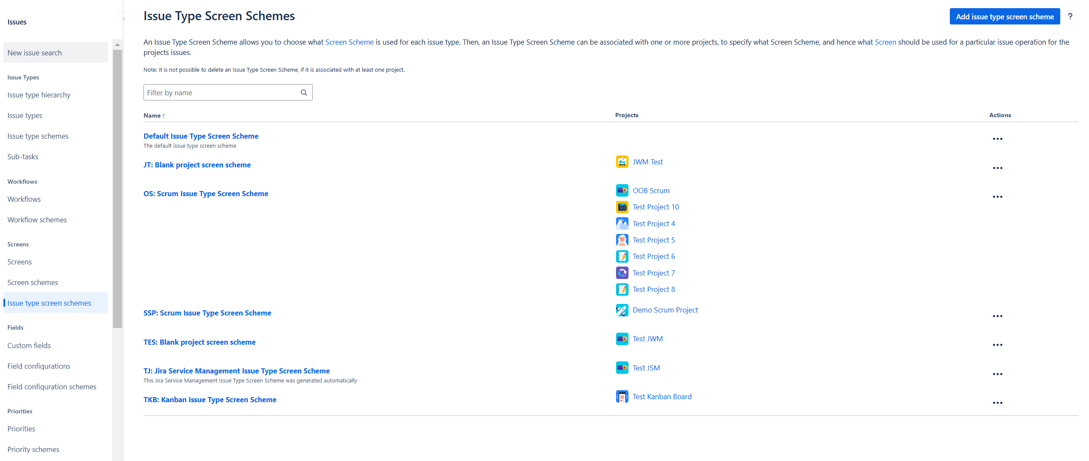Click the JWM Test project avatar icon
This screenshot has height=461, width=1089.
[622, 162]
